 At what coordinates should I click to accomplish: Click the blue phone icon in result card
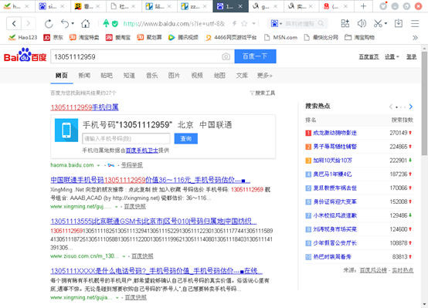66,130
